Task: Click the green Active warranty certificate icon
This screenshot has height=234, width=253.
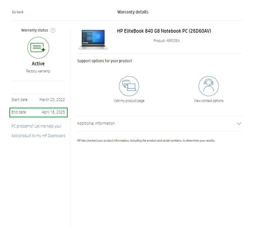Action: [38, 48]
